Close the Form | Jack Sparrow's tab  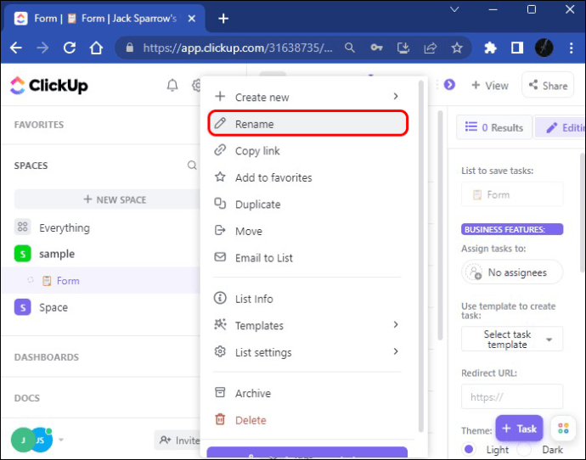pyautogui.click(x=191, y=19)
